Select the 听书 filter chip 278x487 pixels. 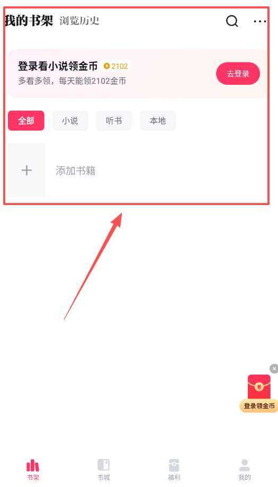click(x=114, y=120)
